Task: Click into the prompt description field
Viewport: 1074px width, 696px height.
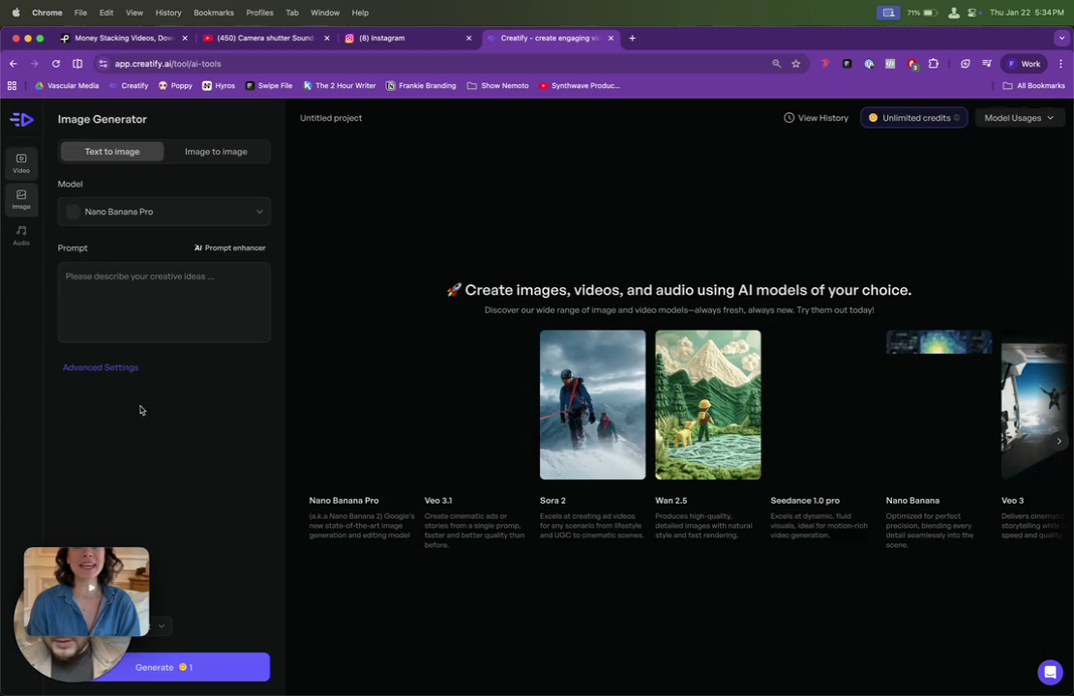Action: click(164, 302)
